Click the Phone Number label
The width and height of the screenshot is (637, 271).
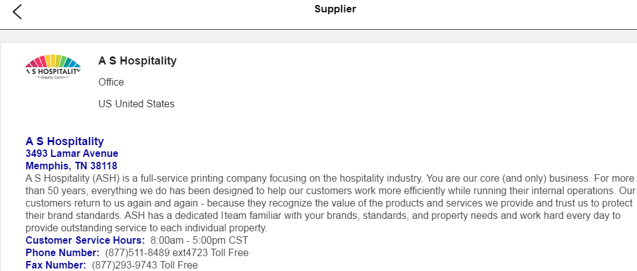(x=62, y=252)
